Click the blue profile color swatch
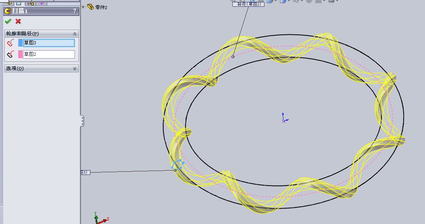Screen dimensions: 425x224 click(20, 43)
